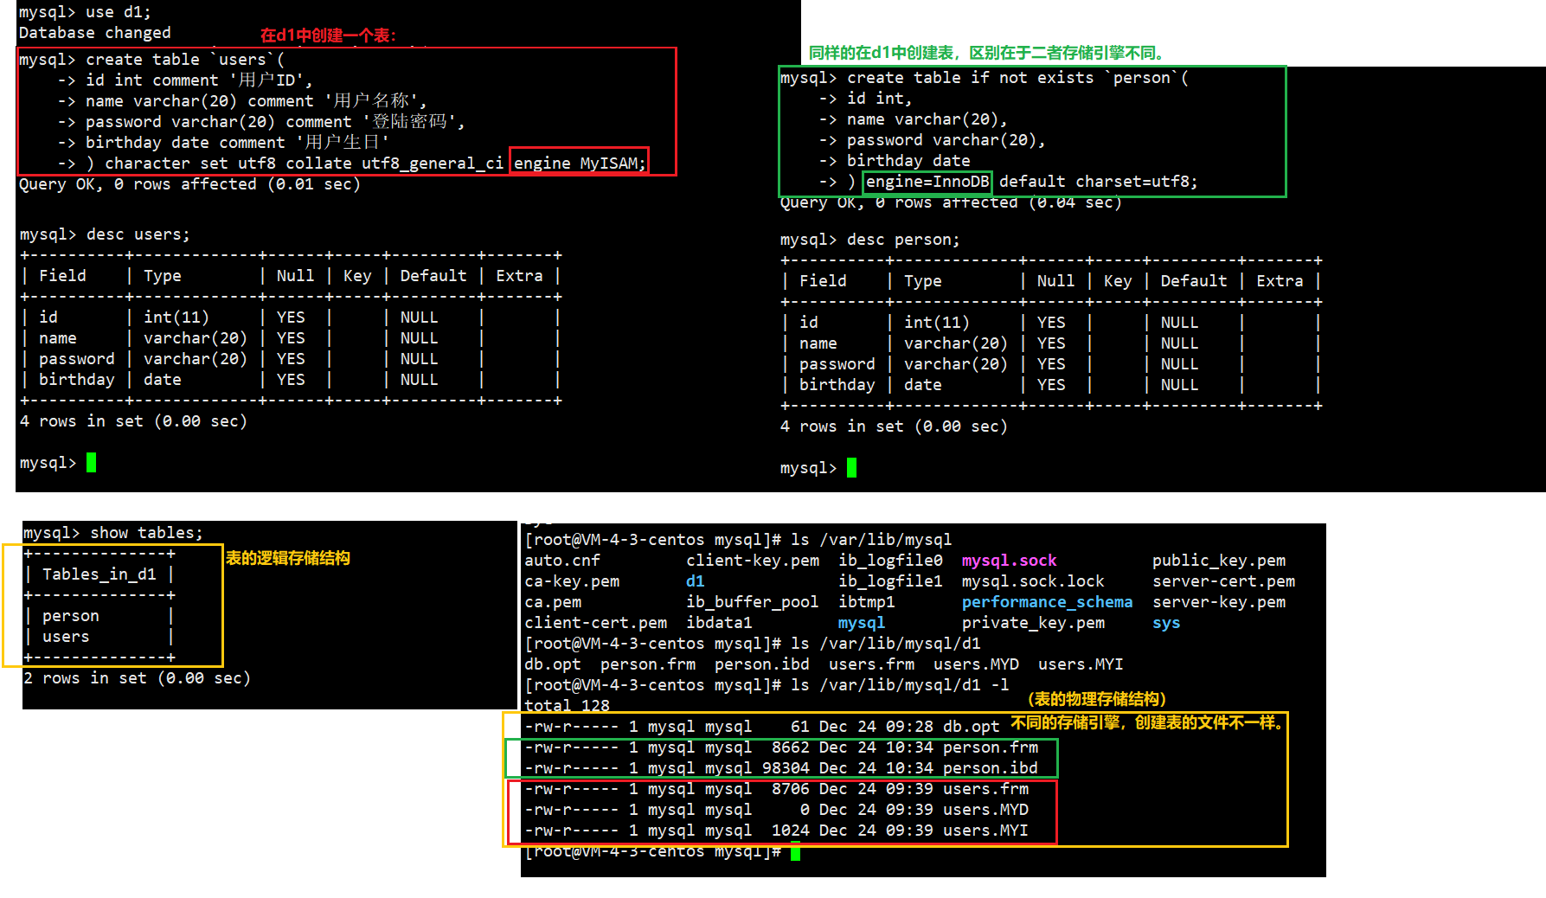Click the '2 rows in set (0.00 sec)' line
The width and height of the screenshot is (1546, 898).
(137, 678)
